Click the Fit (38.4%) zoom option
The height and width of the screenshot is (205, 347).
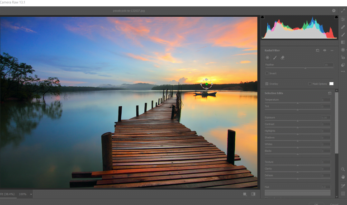[7, 194]
